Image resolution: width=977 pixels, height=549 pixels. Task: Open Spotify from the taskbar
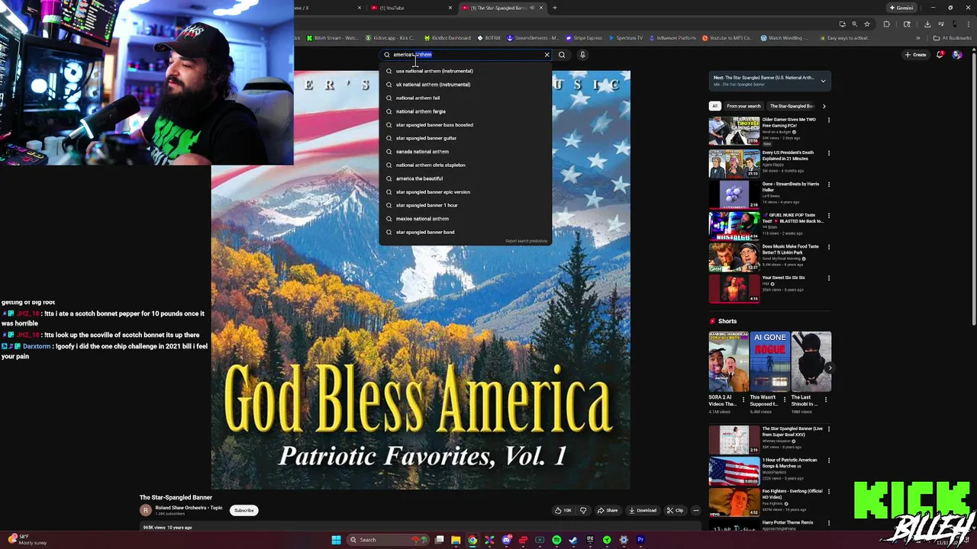coord(556,540)
